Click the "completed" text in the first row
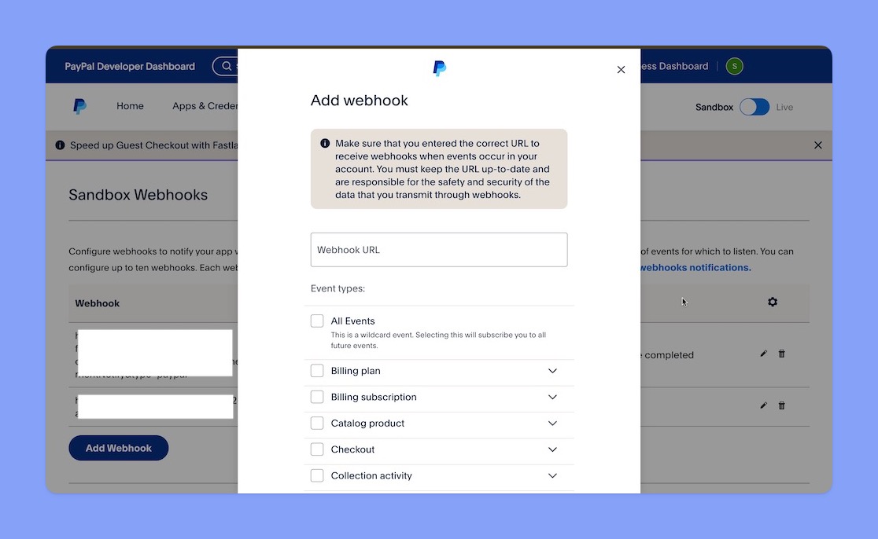Image resolution: width=878 pixels, height=539 pixels. tap(670, 355)
